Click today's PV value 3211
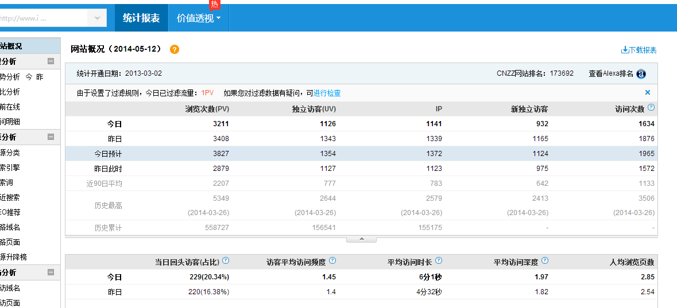Viewport: 677px width, 308px height. pos(220,124)
